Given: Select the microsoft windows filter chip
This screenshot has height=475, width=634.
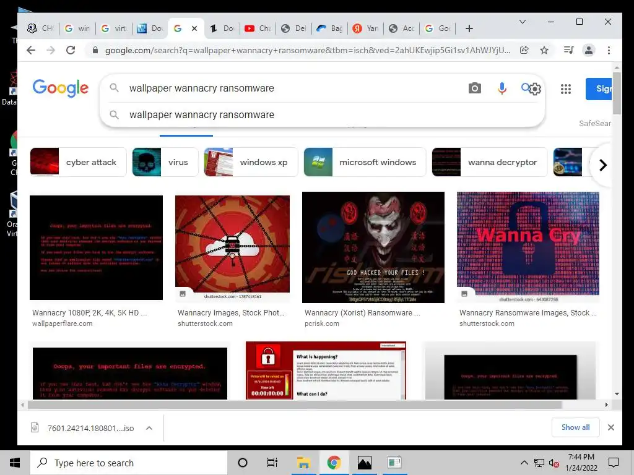Looking at the screenshot, I should (x=365, y=162).
